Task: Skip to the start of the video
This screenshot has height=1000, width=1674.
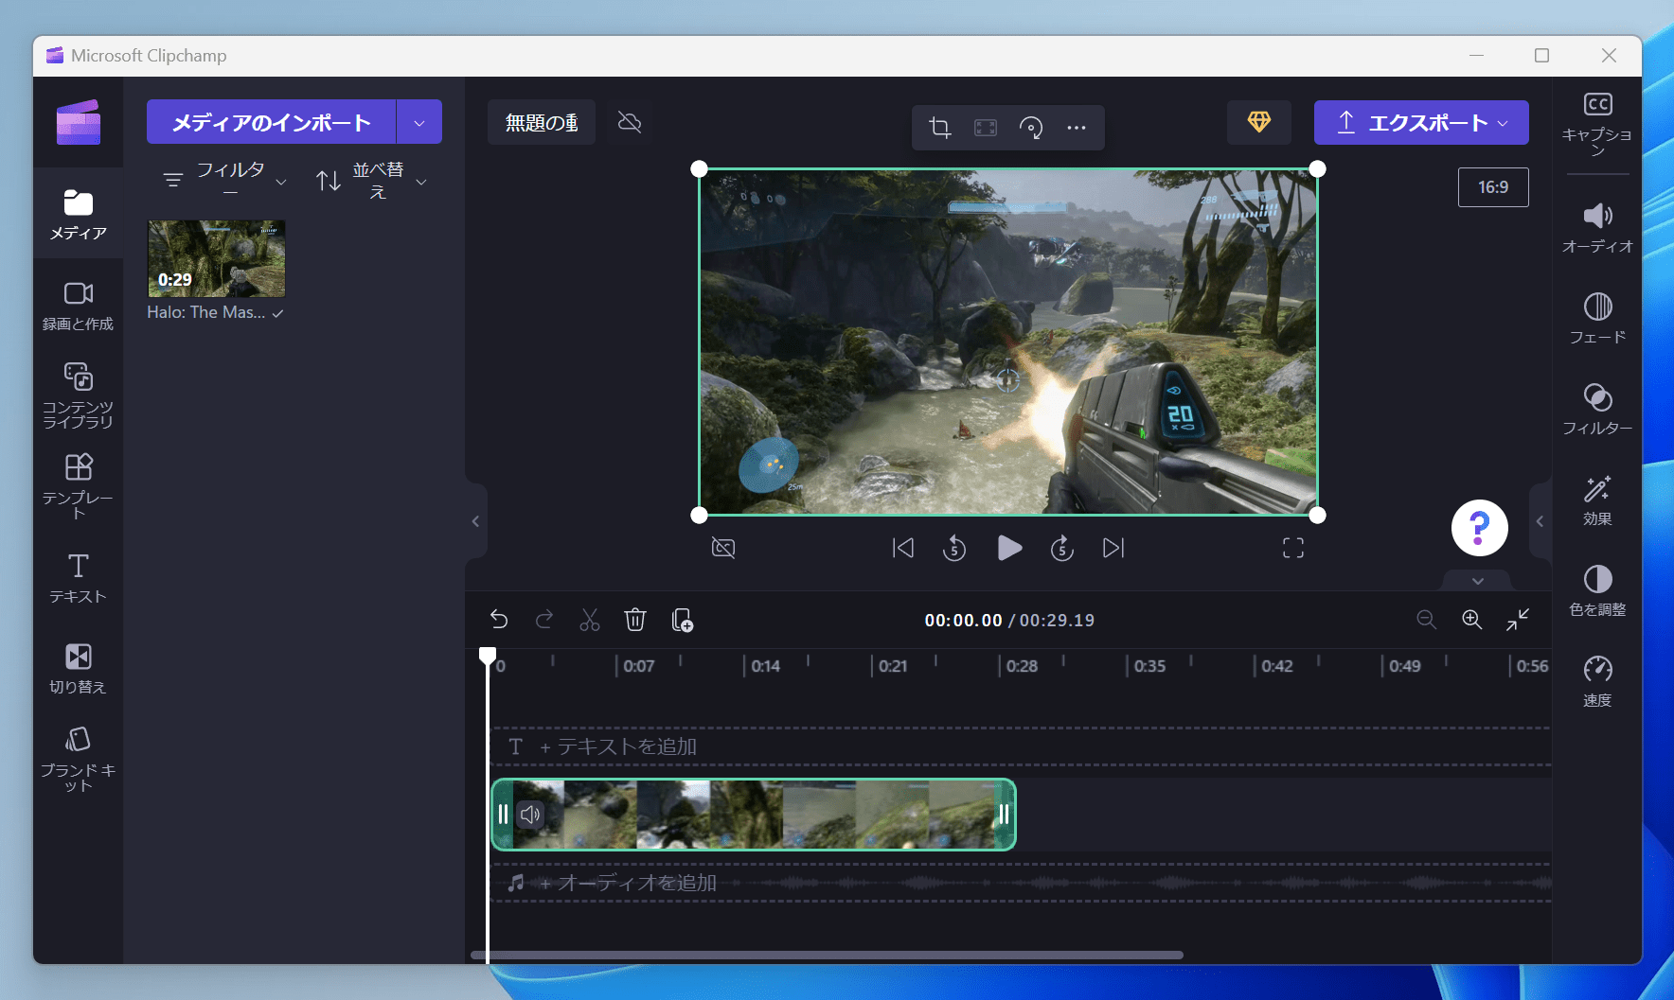Action: (903, 548)
